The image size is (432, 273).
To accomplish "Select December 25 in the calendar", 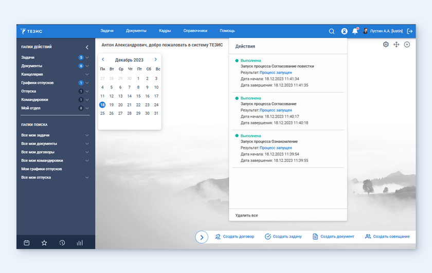I will pyautogui.click(x=102, y=113).
